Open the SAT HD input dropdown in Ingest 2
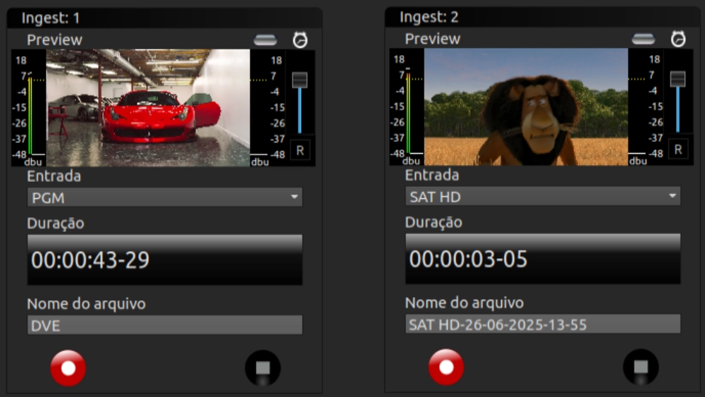The image size is (705, 397). click(543, 197)
